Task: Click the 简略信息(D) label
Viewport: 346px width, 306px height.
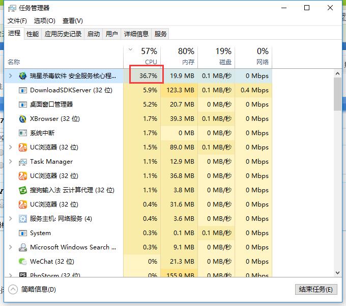Action: (x=39, y=289)
